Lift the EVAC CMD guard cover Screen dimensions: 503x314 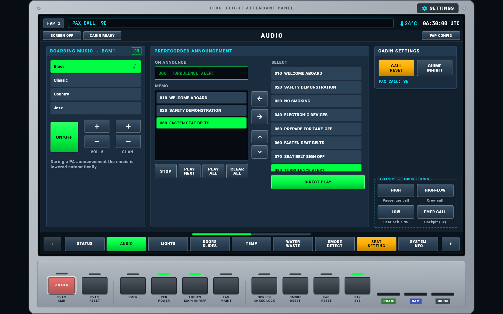62,285
